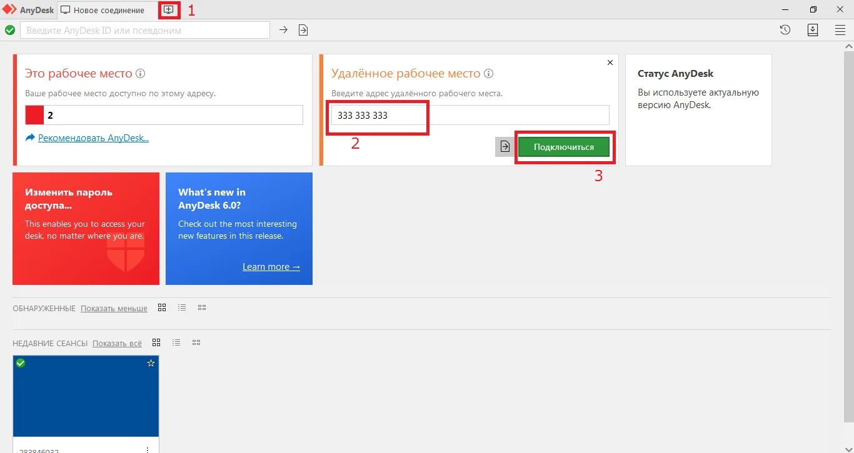Select large tiles view for Обнаруженные
The image size is (854, 453).
[162, 307]
